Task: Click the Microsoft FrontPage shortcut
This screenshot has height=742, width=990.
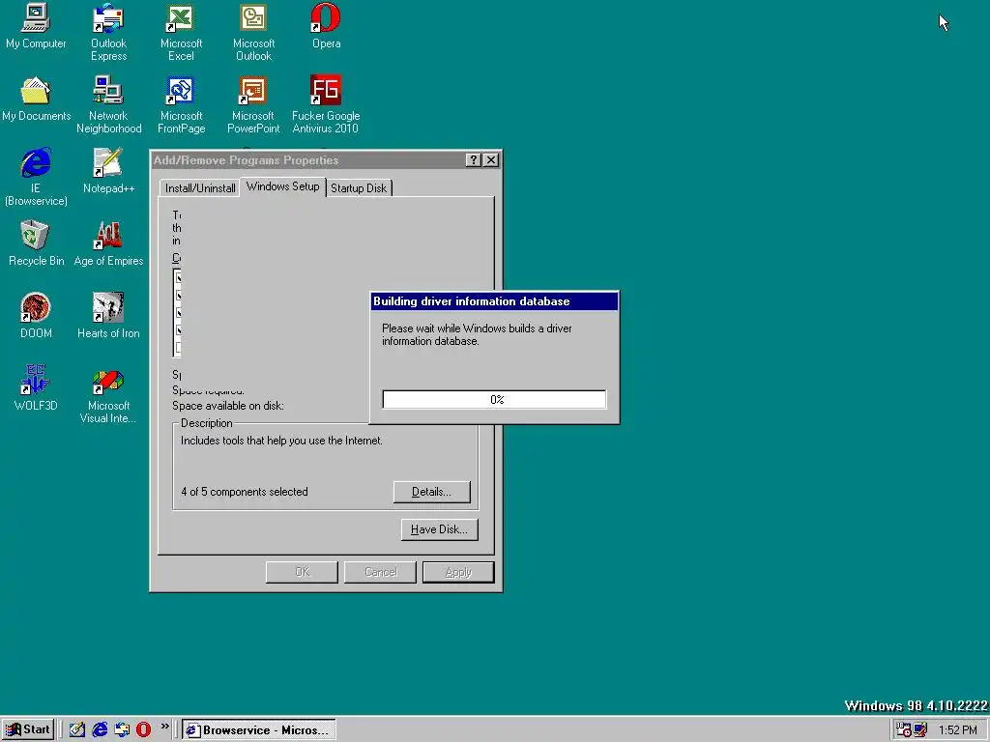Action: (181, 104)
